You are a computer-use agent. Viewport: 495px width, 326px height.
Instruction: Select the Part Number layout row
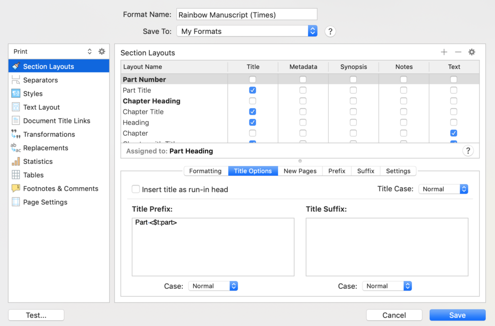click(300, 79)
